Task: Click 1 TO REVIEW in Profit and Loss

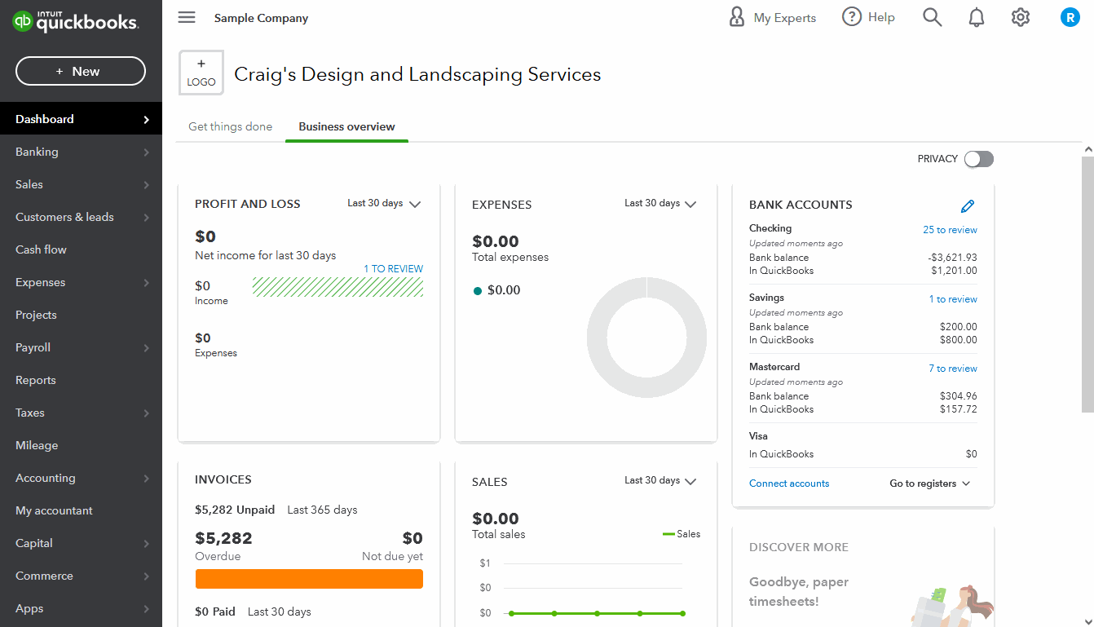Action: [393, 269]
